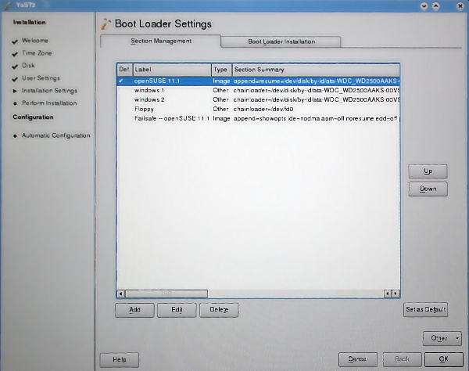This screenshot has height=371, width=469.
Task: Select the openSUSE 11.1 boot entry
Action: click(258, 81)
